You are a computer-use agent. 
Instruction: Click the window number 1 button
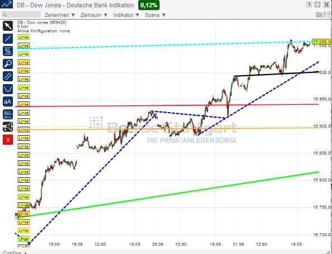tap(309, 4)
